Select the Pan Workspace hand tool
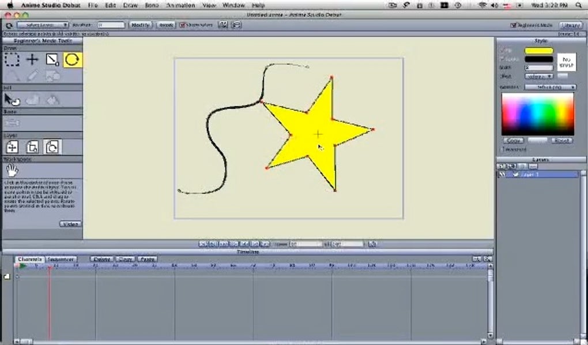The image size is (588, 345). point(12,170)
